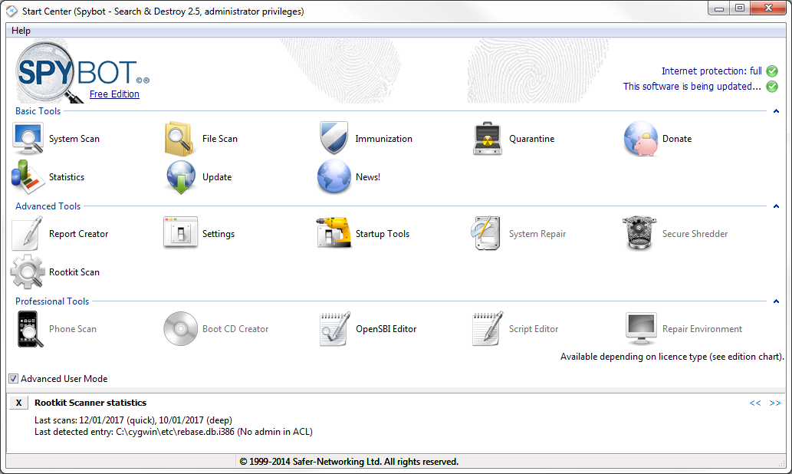
Task: Click the Script Editor notepad icon
Action: pos(488,329)
